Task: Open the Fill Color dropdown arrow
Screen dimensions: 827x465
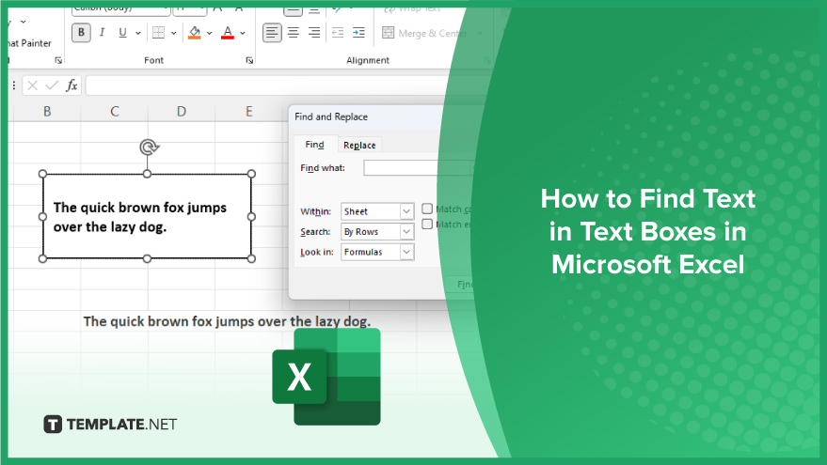Action: pos(210,33)
